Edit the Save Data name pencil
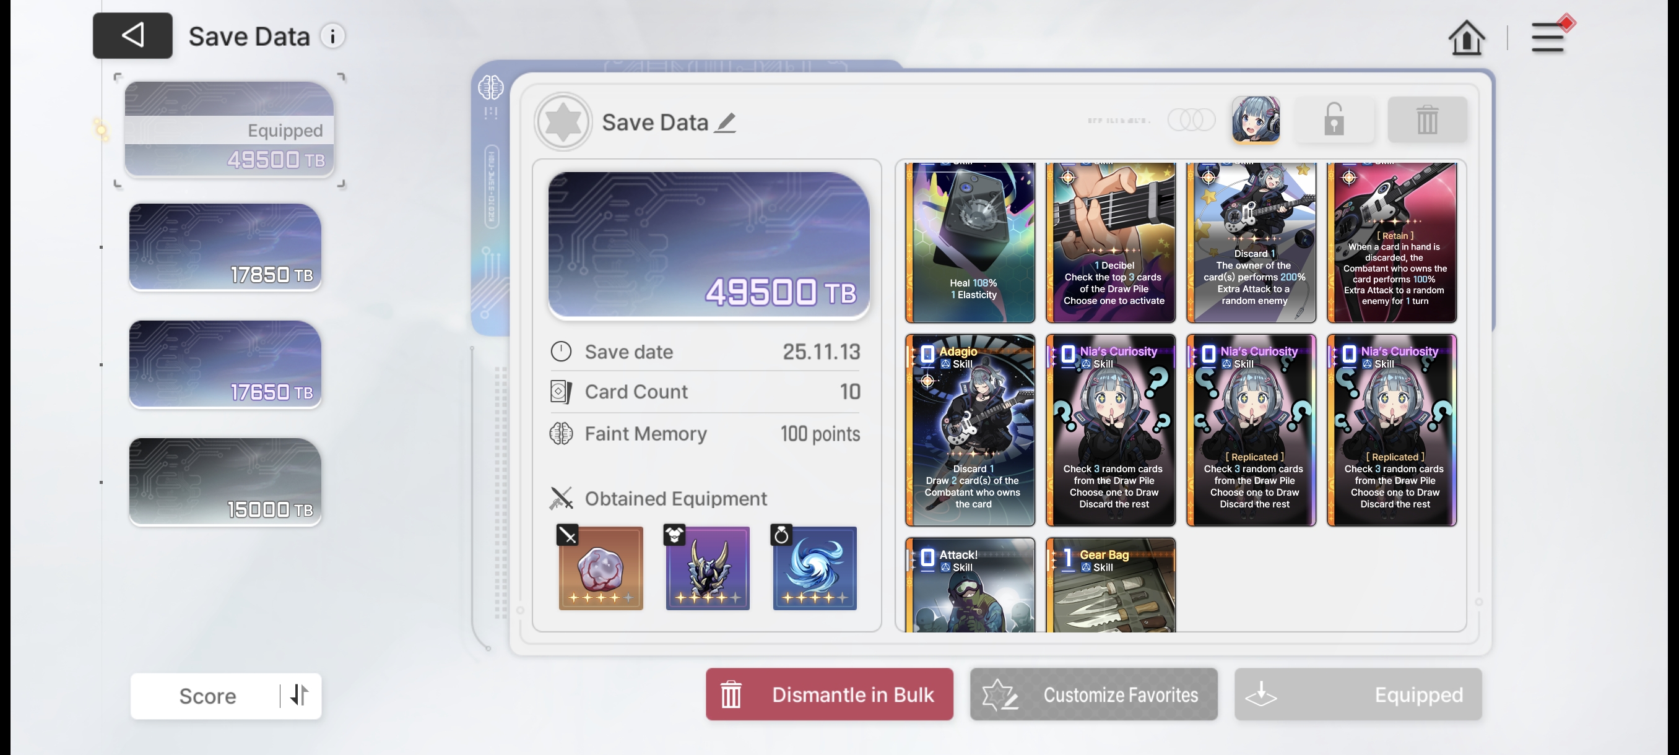The height and width of the screenshot is (755, 1679). pos(725,123)
